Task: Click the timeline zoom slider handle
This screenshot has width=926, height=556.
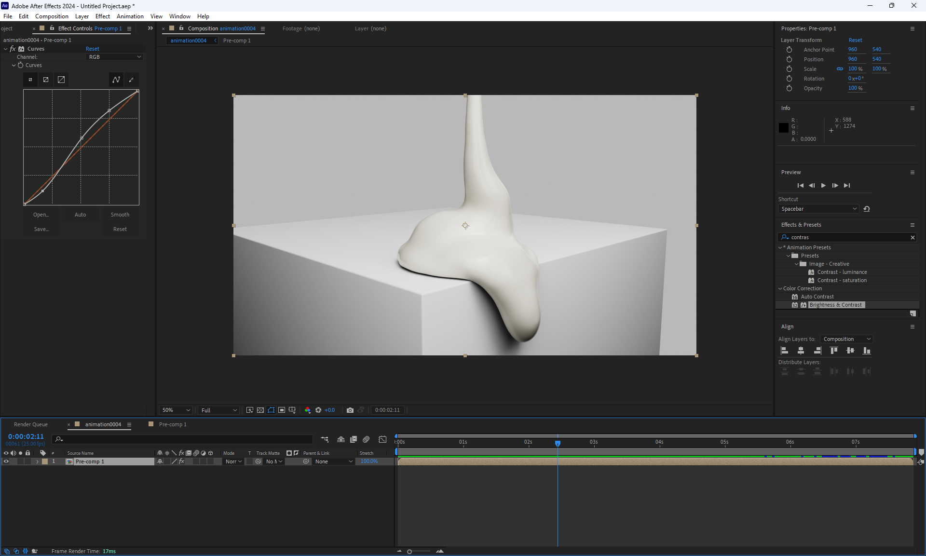Action: pos(409,552)
